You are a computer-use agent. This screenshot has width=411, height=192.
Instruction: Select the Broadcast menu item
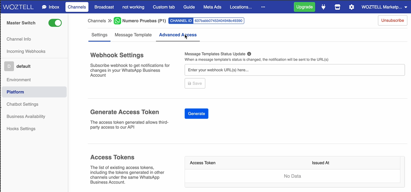(104, 7)
